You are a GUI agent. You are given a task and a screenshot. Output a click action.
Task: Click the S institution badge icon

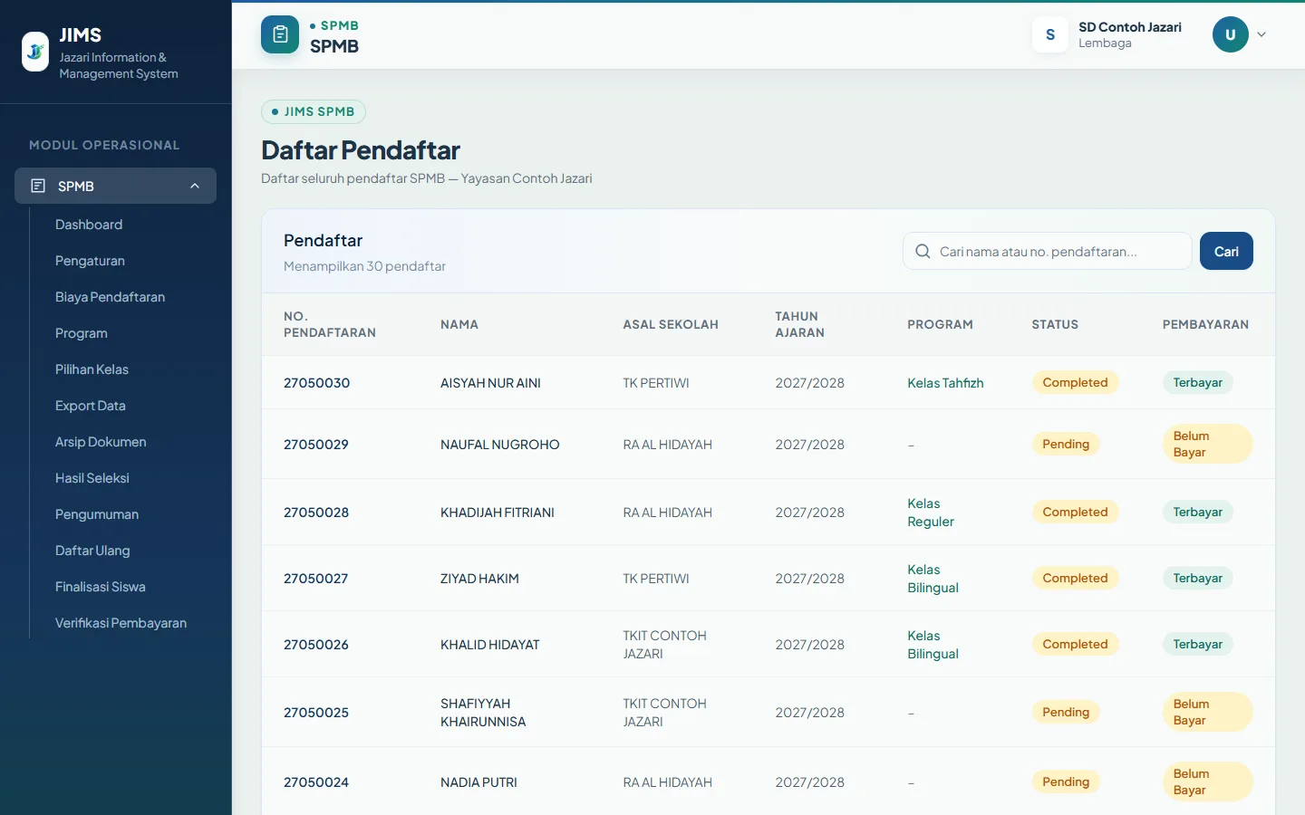pyautogui.click(x=1050, y=34)
